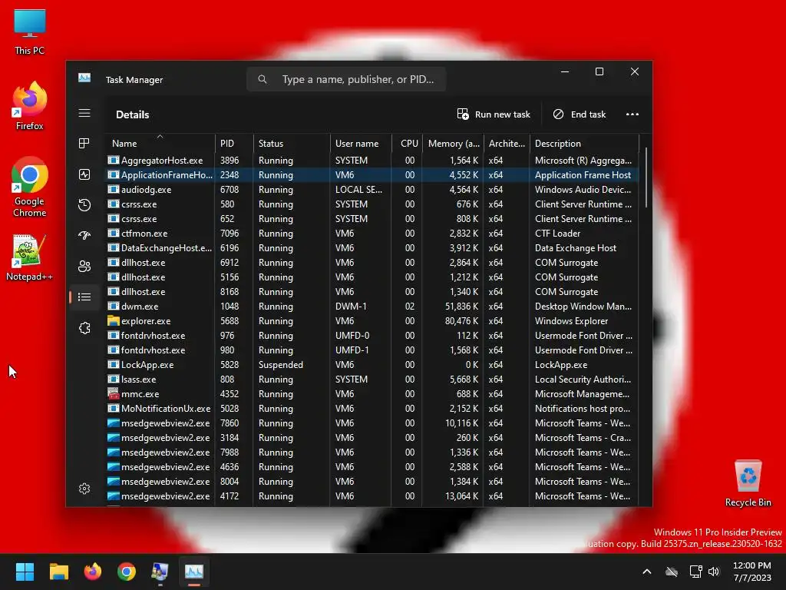The width and height of the screenshot is (786, 590).
Task: Open the Performance page icon
Action: pyautogui.click(x=84, y=174)
